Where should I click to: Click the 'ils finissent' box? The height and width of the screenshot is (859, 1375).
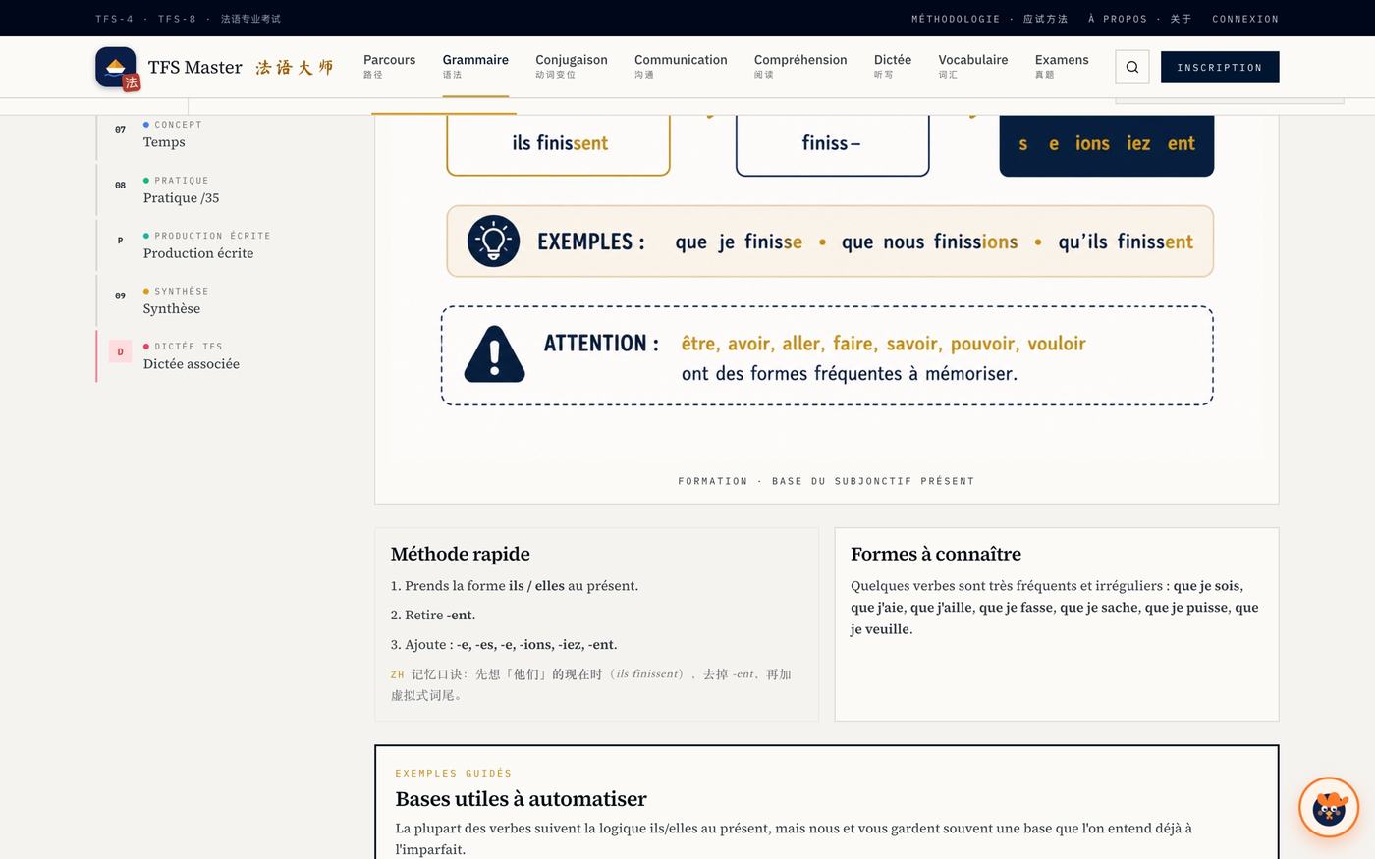(559, 144)
